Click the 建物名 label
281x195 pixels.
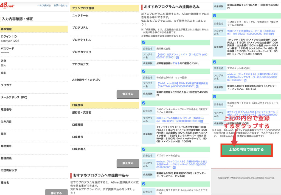(5, 183)
